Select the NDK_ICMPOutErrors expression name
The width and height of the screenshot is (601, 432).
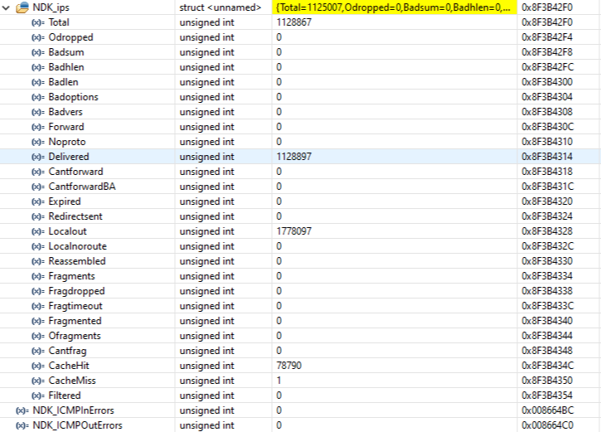coord(77,425)
